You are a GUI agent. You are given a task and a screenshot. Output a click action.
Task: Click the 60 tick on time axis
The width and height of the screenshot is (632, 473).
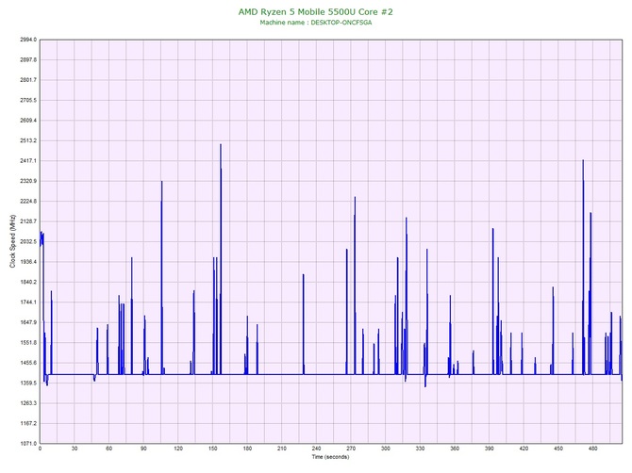(x=109, y=449)
